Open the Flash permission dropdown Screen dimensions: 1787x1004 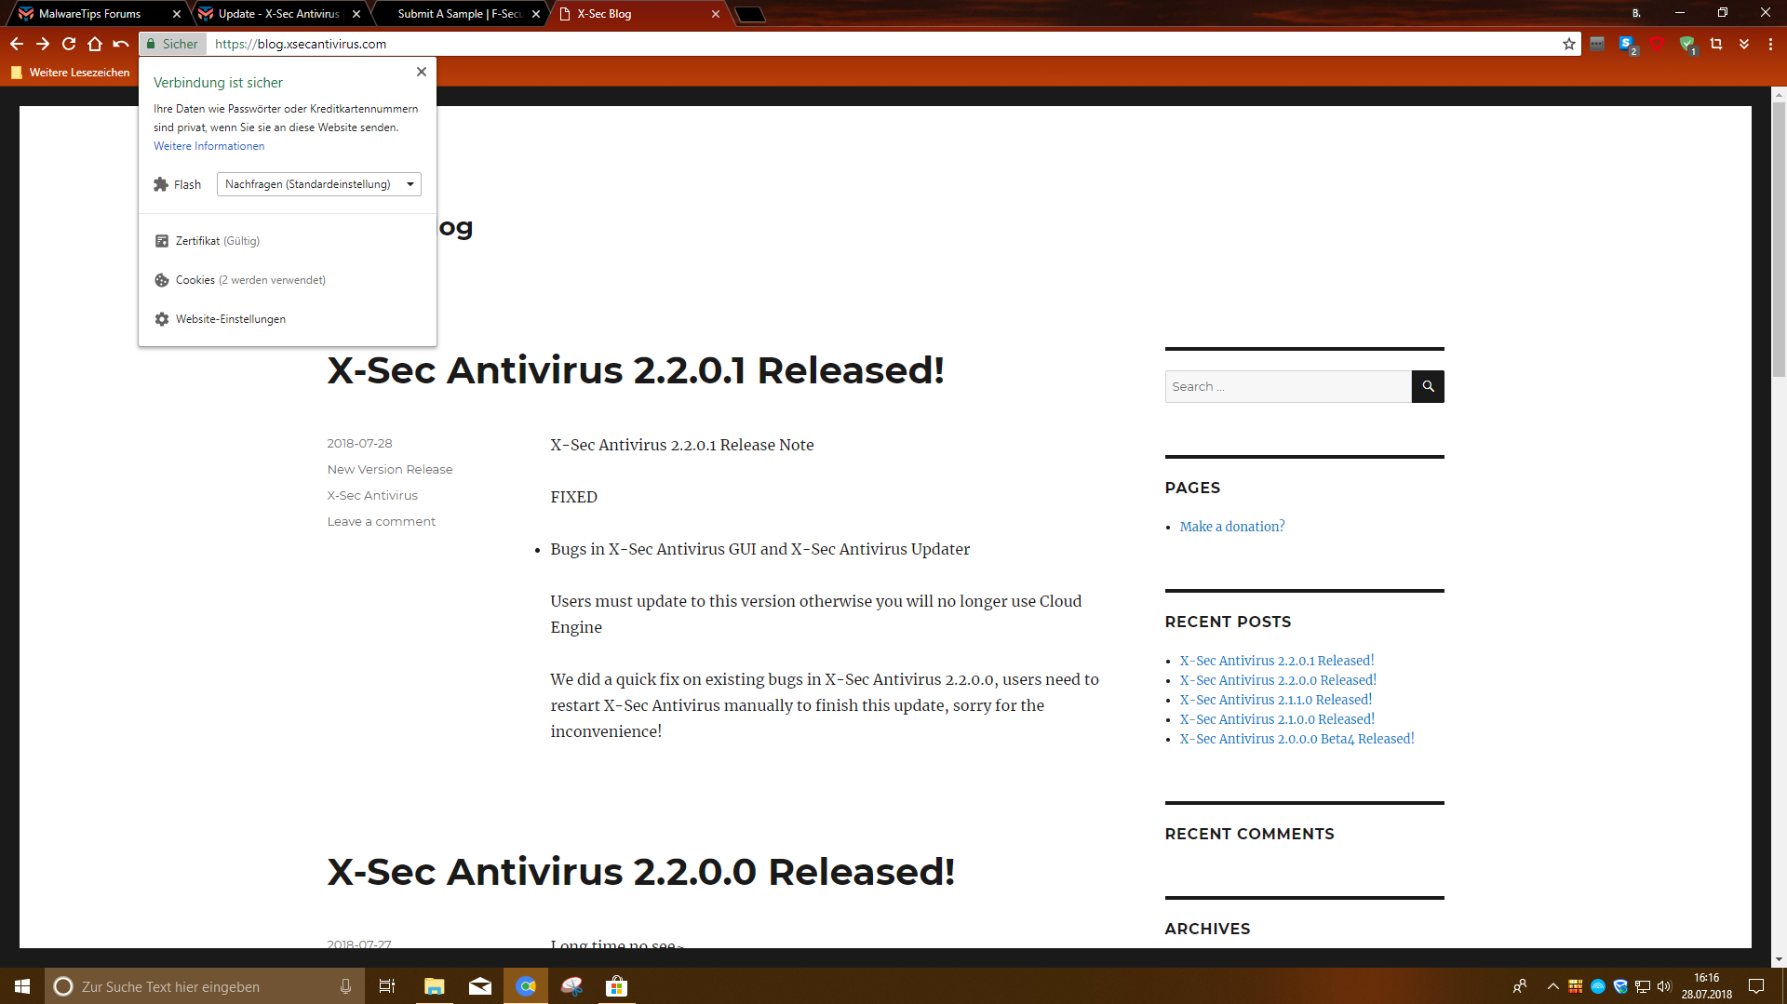click(x=319, y=184)
